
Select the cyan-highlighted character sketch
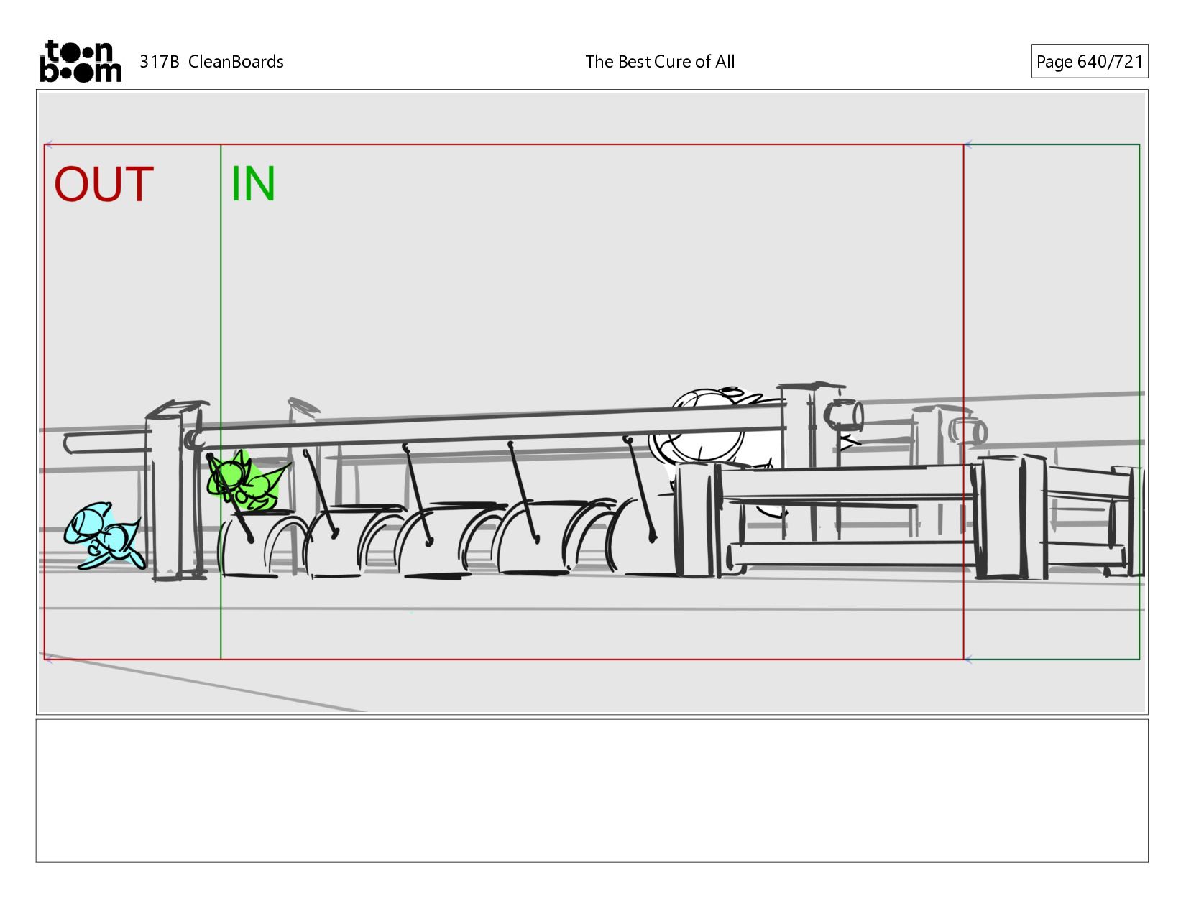click(104, 535)
